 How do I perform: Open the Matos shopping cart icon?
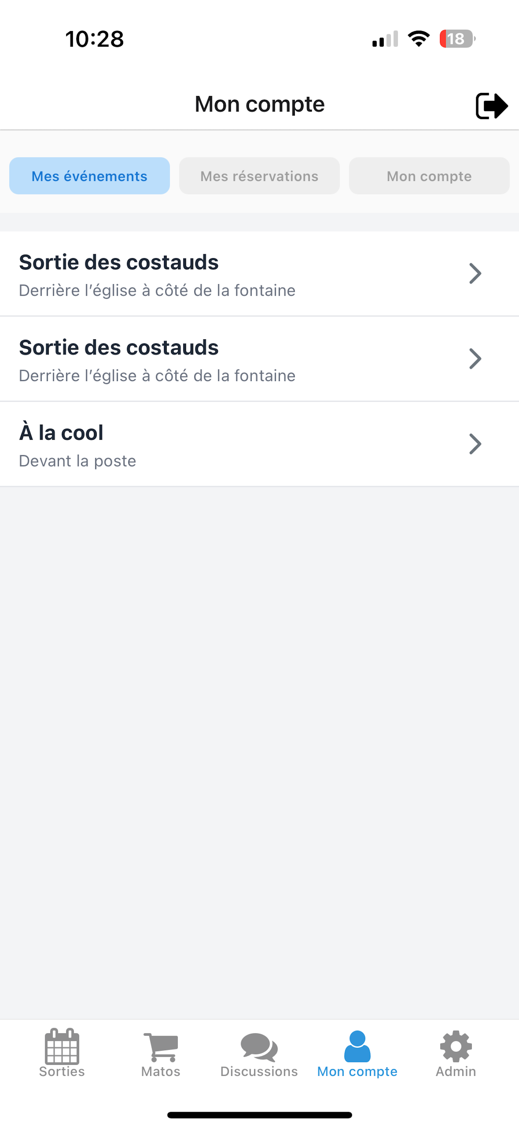[160, 1047]
